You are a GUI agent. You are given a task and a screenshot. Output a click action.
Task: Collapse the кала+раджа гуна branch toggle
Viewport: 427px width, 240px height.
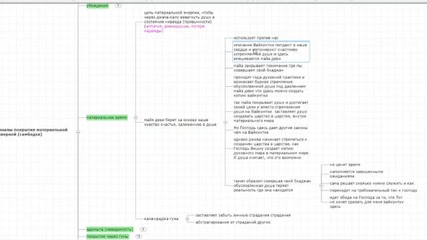[x=187, y=219]
